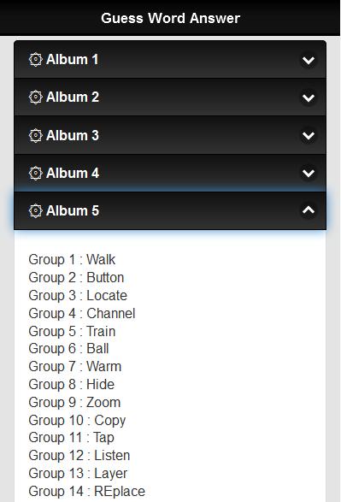Expand Album 2 using its chevron arrow
This screenshot has width=341, height=502.
click(309, 97)
